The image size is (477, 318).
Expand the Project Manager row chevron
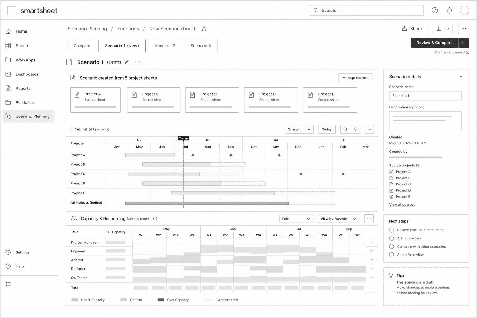point(372,242)
